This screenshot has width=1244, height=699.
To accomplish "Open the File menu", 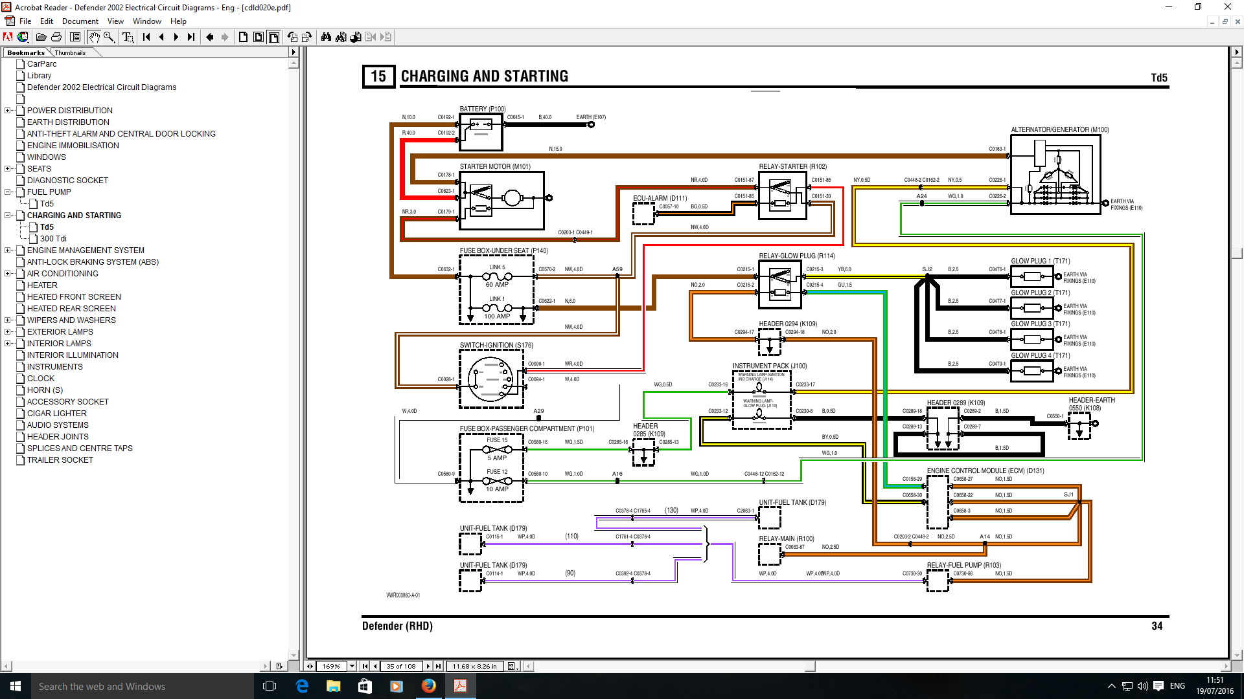I will click(x=25, y=21).
